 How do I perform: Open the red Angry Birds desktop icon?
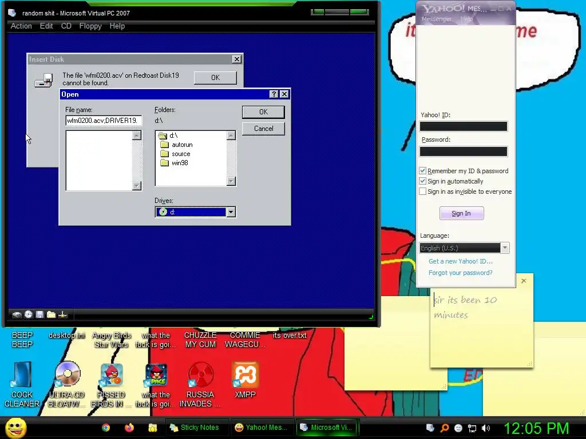(x=112, y=374)
